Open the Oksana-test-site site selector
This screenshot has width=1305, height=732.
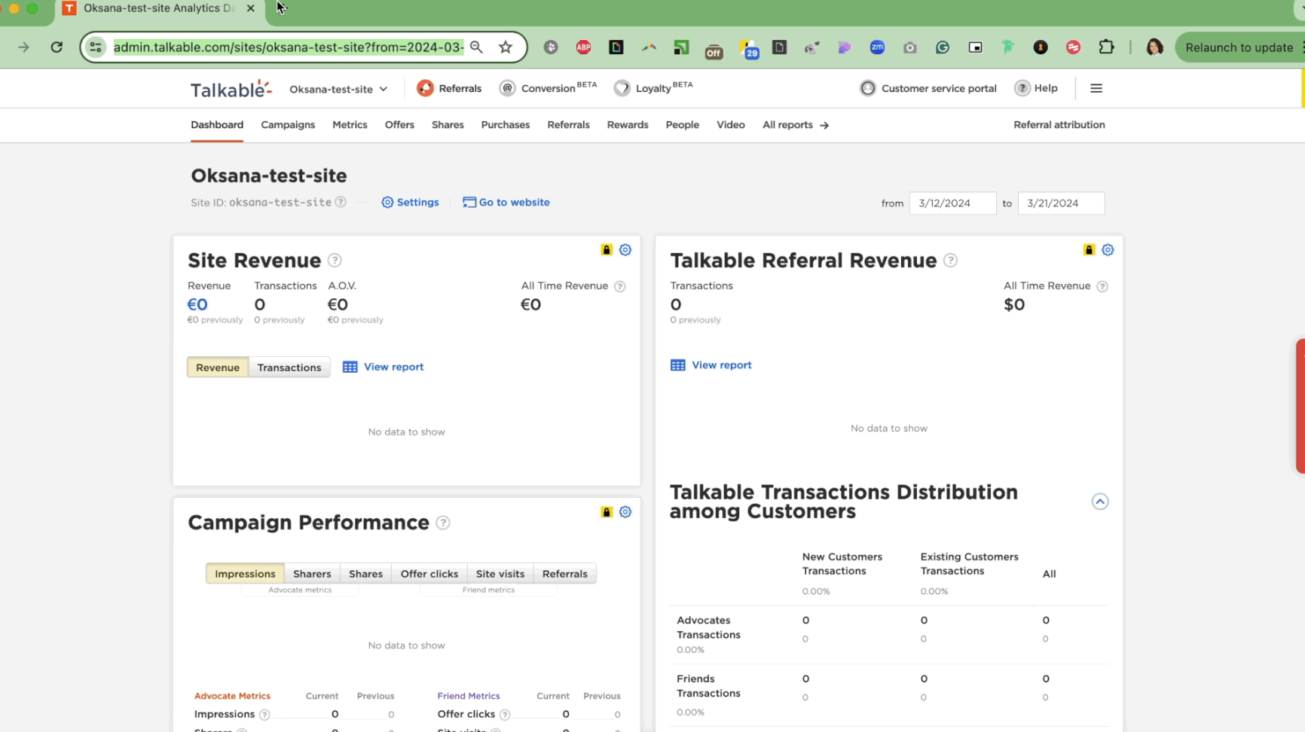(x=339, y=88)
